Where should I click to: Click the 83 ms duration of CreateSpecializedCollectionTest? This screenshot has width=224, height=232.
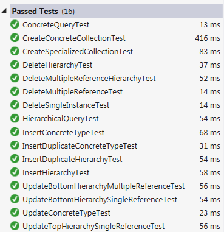point(210,51)
